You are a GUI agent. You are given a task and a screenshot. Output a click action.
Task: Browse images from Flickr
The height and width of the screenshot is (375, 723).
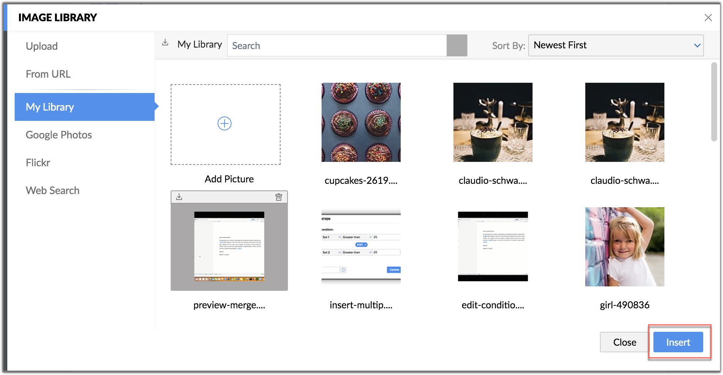[38, 162]
